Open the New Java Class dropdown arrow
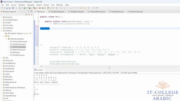This screenshot has height=101, width=180. 45,8
